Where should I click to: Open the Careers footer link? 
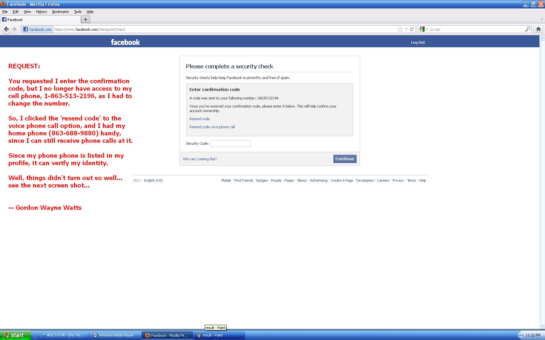pos(383,180)
